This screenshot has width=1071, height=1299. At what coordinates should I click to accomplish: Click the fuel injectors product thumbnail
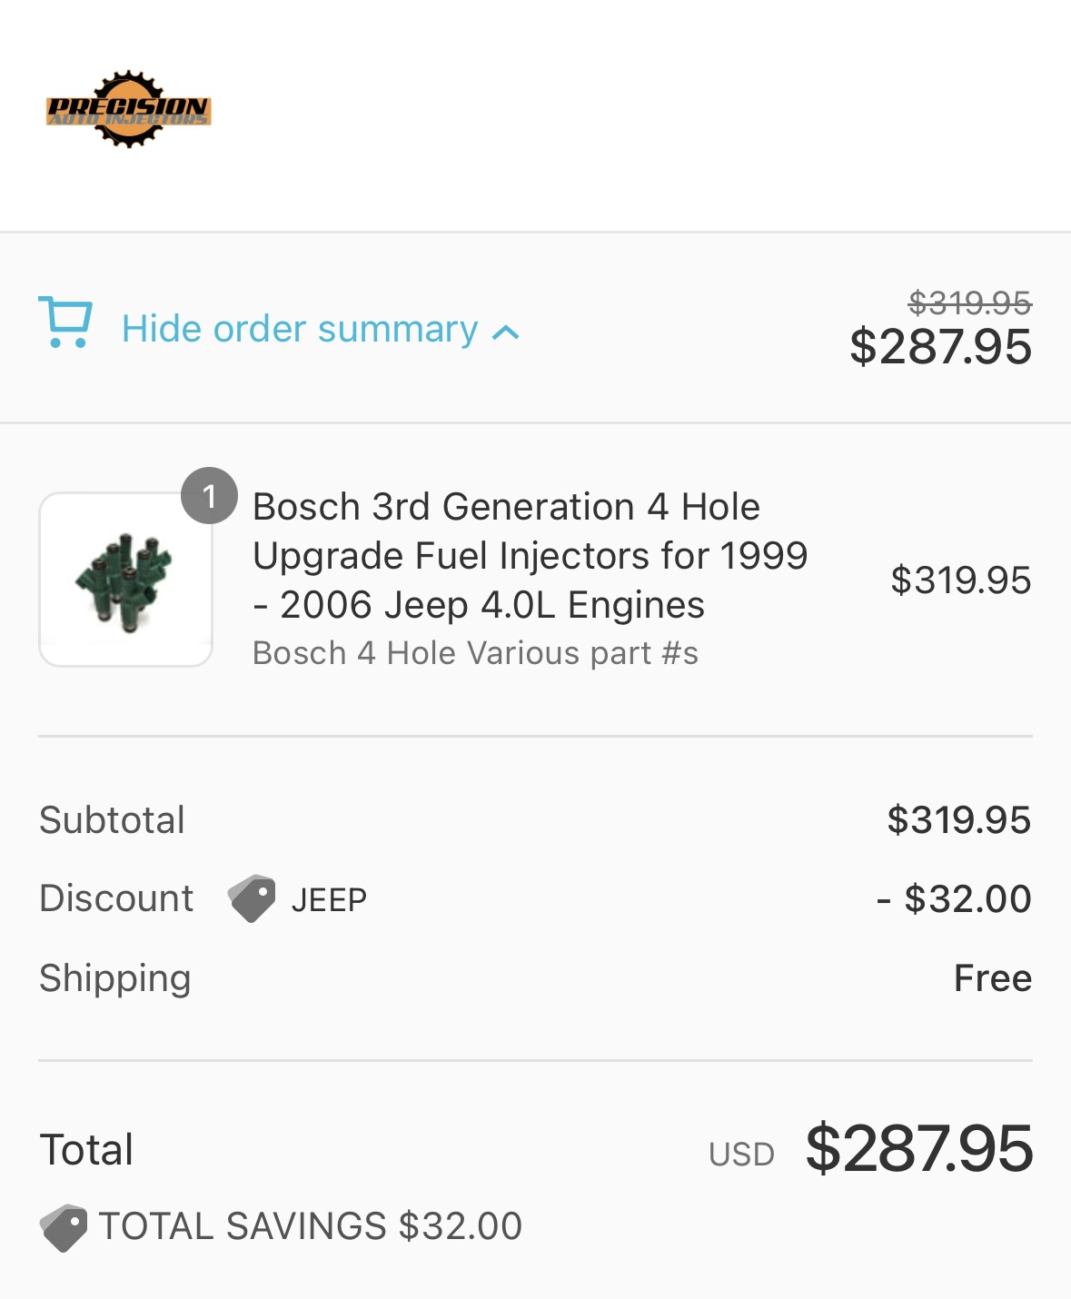pos(125,580)
